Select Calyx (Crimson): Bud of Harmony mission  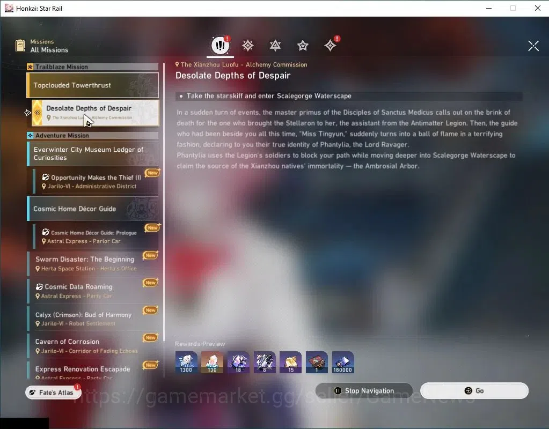click(92, 319)
